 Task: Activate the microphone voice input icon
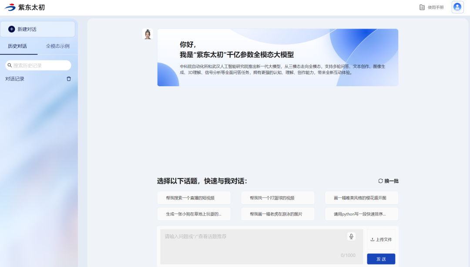pyautogui.click(x=351, y=237)
